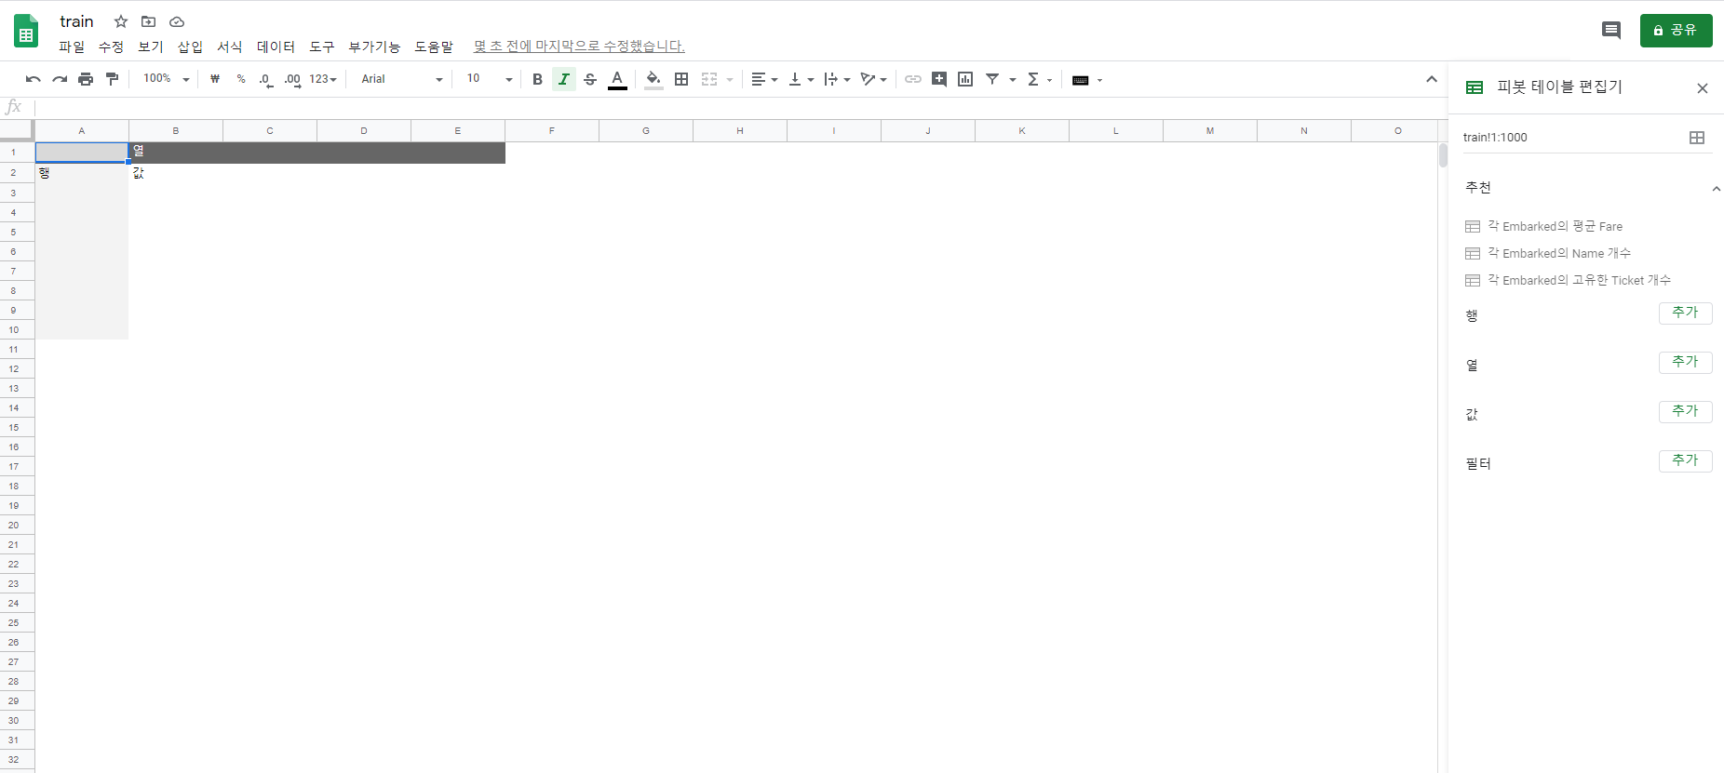Click the print icon
Viewport: 1724px width, 773px height.
click(86, 79)
